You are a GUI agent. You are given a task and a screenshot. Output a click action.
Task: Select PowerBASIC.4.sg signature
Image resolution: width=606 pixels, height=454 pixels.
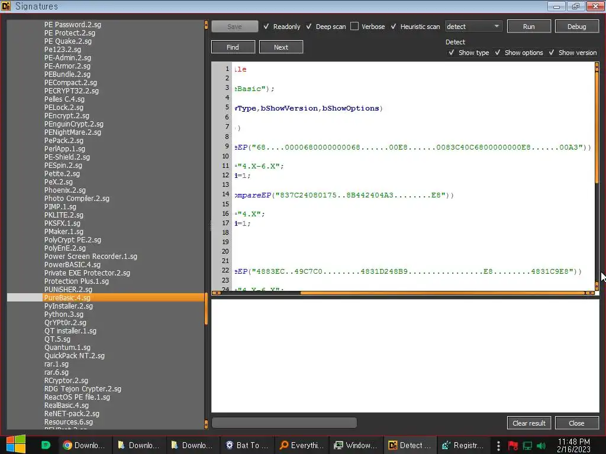72,265
